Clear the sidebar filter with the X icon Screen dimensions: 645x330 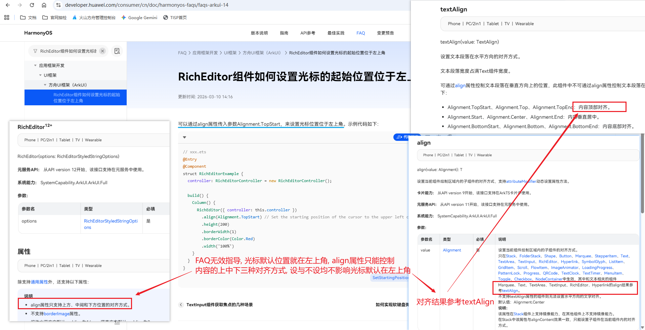102,51
